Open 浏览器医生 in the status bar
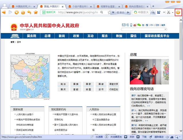This screenshot has height=140, width=183. [x=116, y=137]
